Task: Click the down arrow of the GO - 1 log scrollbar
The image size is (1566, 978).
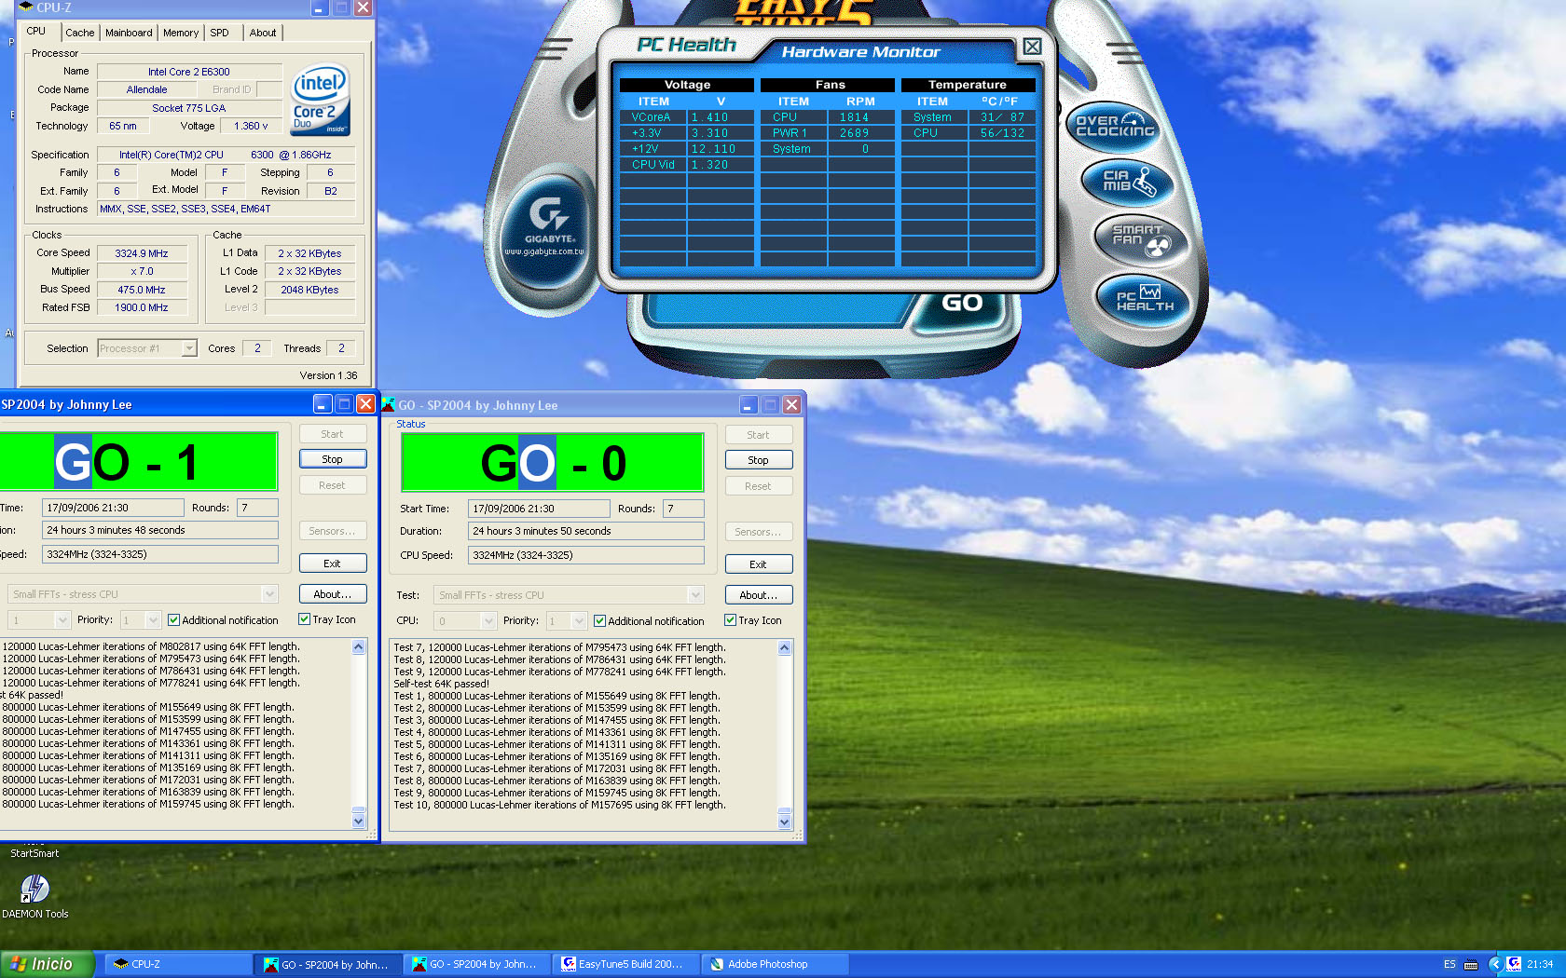Action: click(359, 821)
